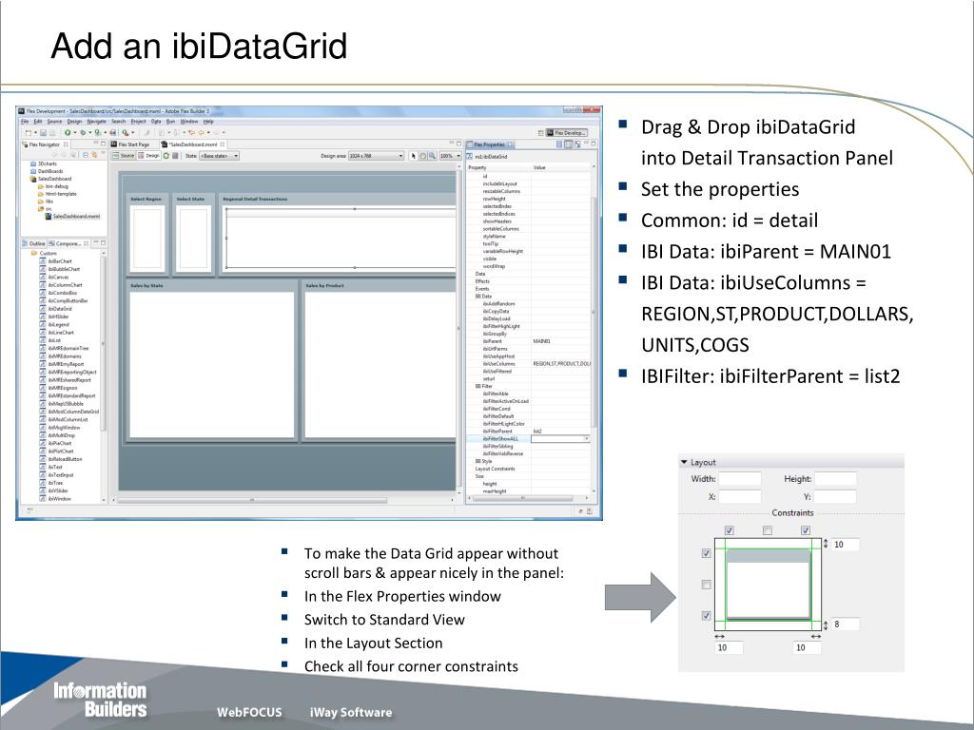The height and width of the screenshot is (730, 974).
Task: Click the Save toolbar icon
Action: 44,133
